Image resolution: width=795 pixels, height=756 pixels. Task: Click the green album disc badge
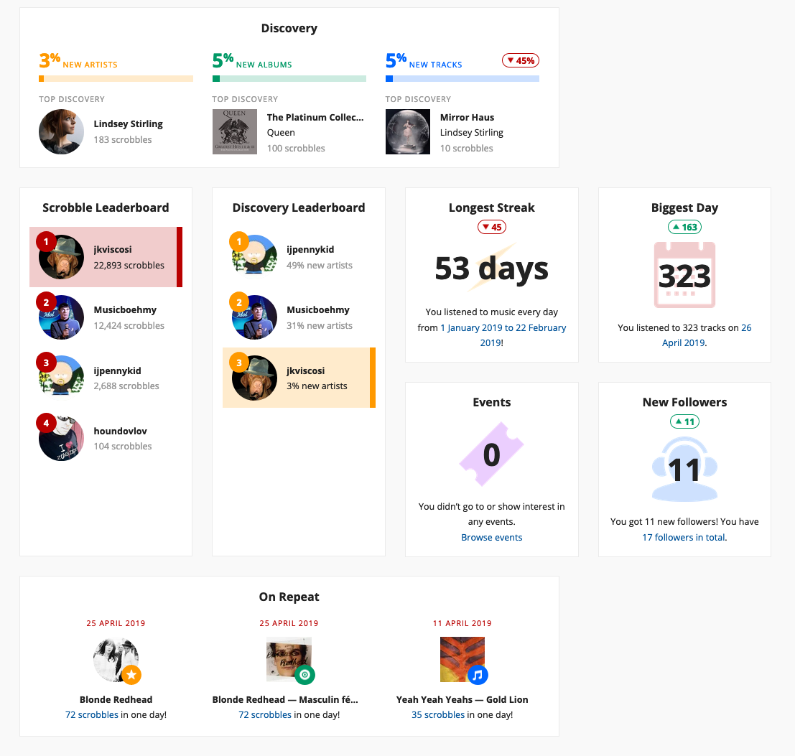pos(304,675)
